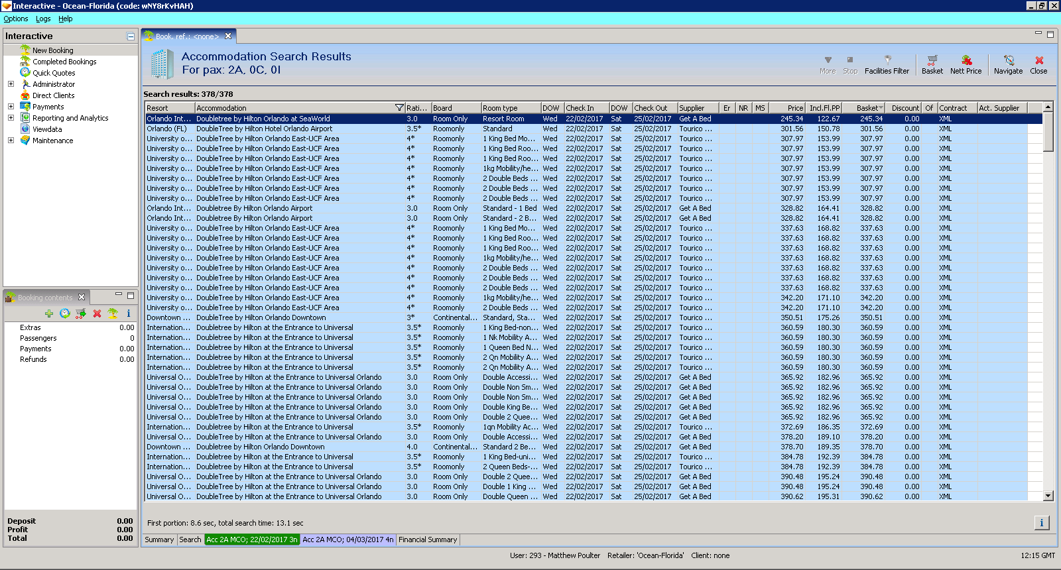Click the red X icon in Booking contents toolbar

pyautogui.click(x=97, y=313)
